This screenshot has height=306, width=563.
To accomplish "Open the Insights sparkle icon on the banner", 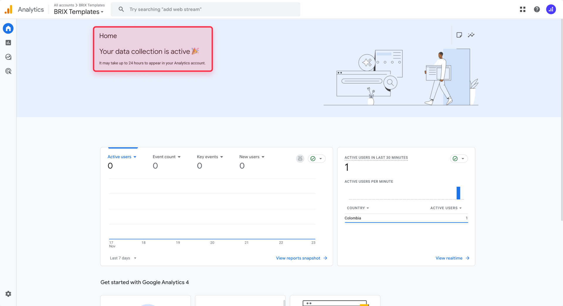I will coord(471,35).
